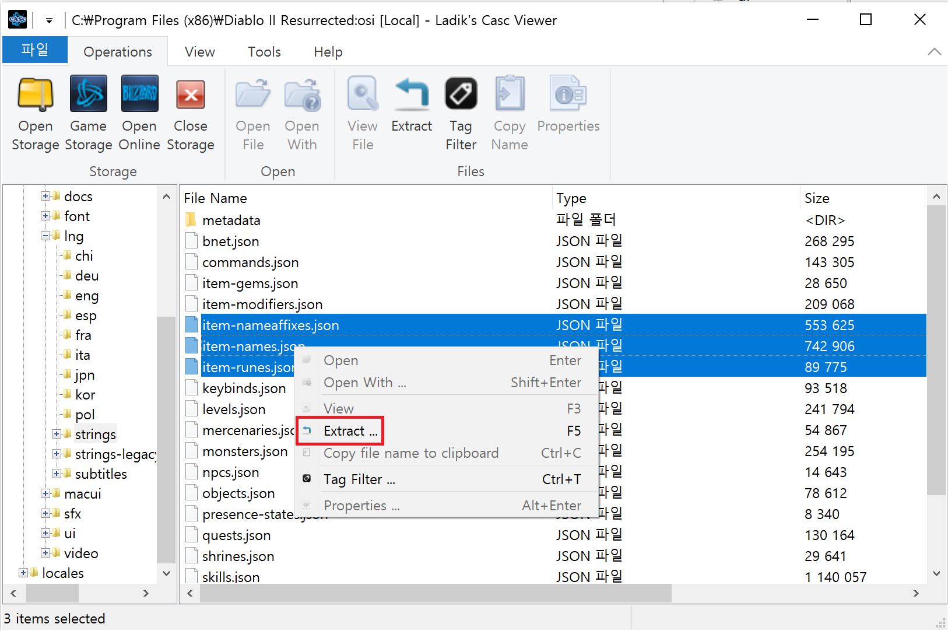Switch to the Operations ribbon tab
Image resolution: width=948 pixels, height=631 pixels.
pos(118,51)
